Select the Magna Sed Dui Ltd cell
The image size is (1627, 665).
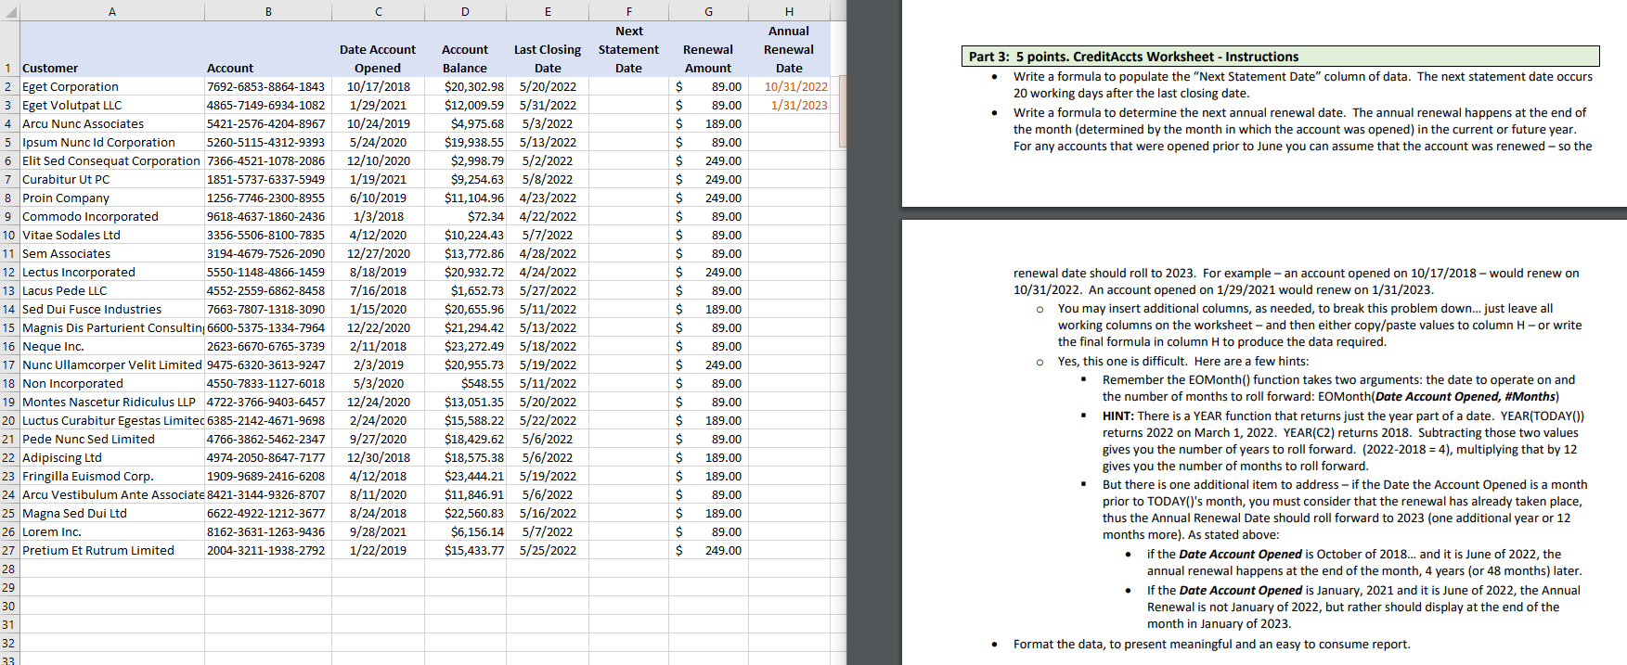pos(112,513)
